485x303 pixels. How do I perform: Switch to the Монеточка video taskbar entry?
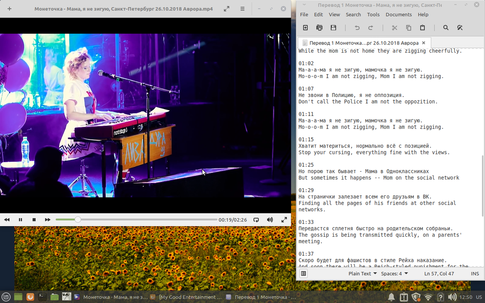[111, 297]
